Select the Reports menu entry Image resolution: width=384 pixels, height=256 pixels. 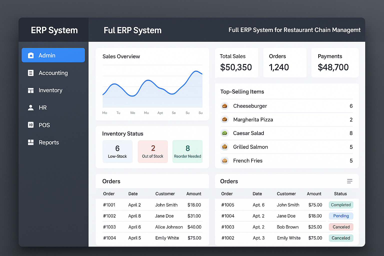[x=49, y=142]
